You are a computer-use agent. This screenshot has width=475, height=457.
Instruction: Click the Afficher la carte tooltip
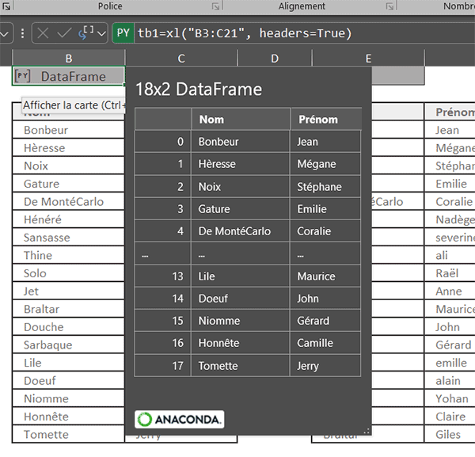pos(74,105)
